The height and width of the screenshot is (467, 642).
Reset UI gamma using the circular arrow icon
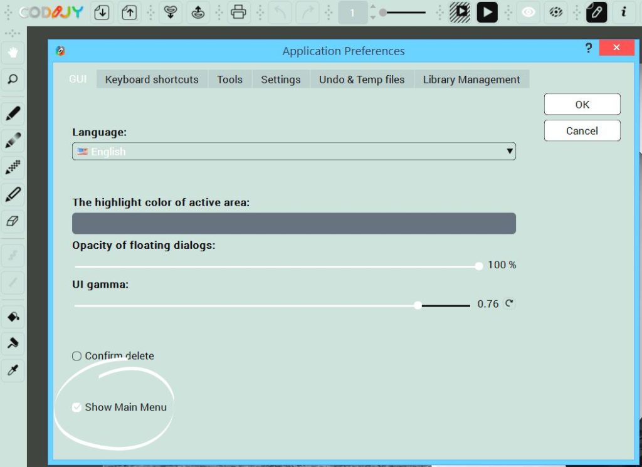508,303
